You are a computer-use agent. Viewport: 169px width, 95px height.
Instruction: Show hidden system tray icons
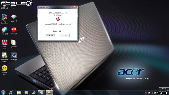coord(143,93)
